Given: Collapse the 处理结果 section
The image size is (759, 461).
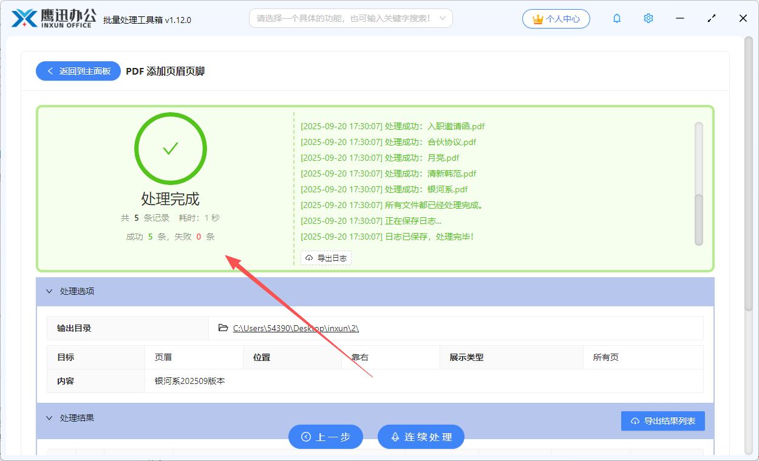Looking at the screenshot, I should tap(50, 417).
